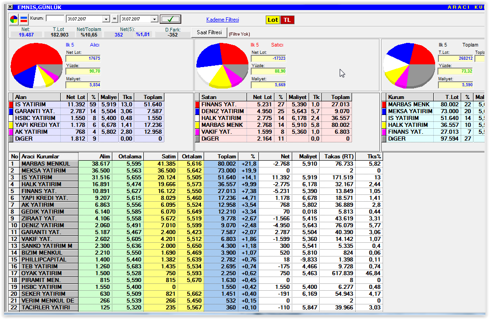Select SANKO YATIRIM M row
Image resolution: width=489 pixels, height=319 pixels.
[195, 246]
